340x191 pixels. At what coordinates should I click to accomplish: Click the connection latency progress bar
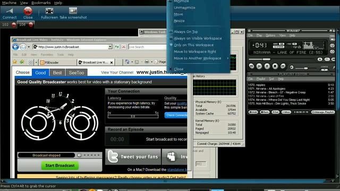[133, 116]
